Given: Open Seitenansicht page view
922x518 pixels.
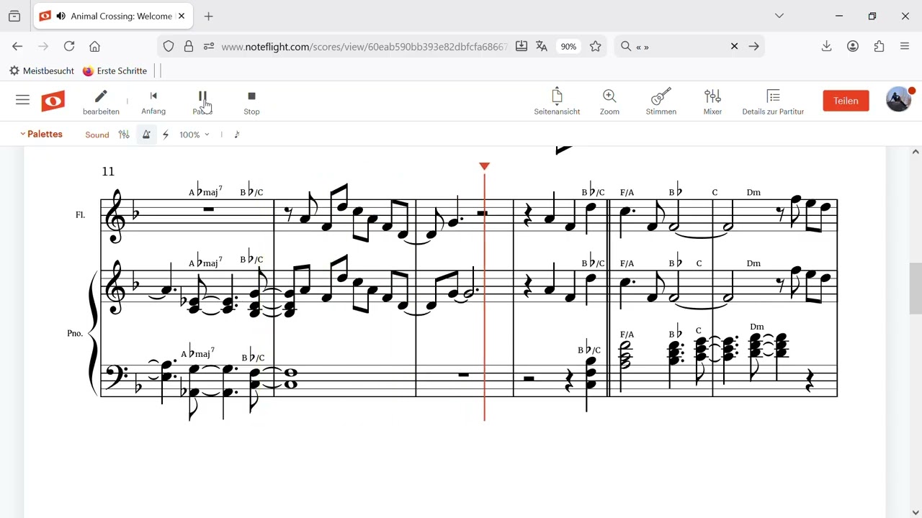Looking at the screenshot, I should [x=557, y=101].
